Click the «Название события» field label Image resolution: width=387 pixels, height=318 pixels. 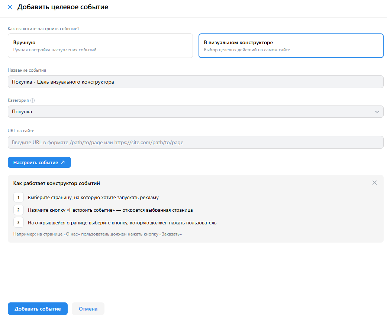point(27,70)
